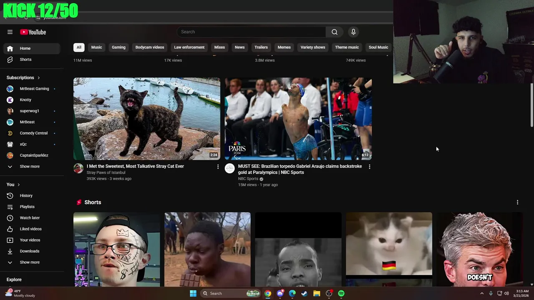Expand subscriptions list with Show more
This screenshot has height=300, width=534.
point(32,167)
